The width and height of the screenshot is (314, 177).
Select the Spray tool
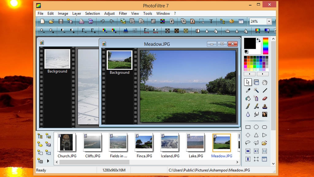pos(256,98)
